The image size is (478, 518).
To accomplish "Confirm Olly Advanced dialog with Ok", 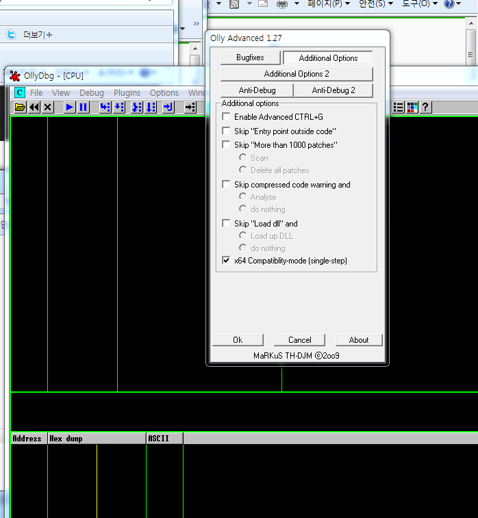I will tap(238, 340).
